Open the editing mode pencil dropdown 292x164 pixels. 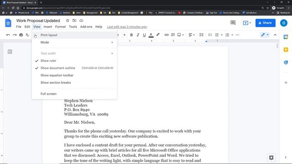point(265,35)
